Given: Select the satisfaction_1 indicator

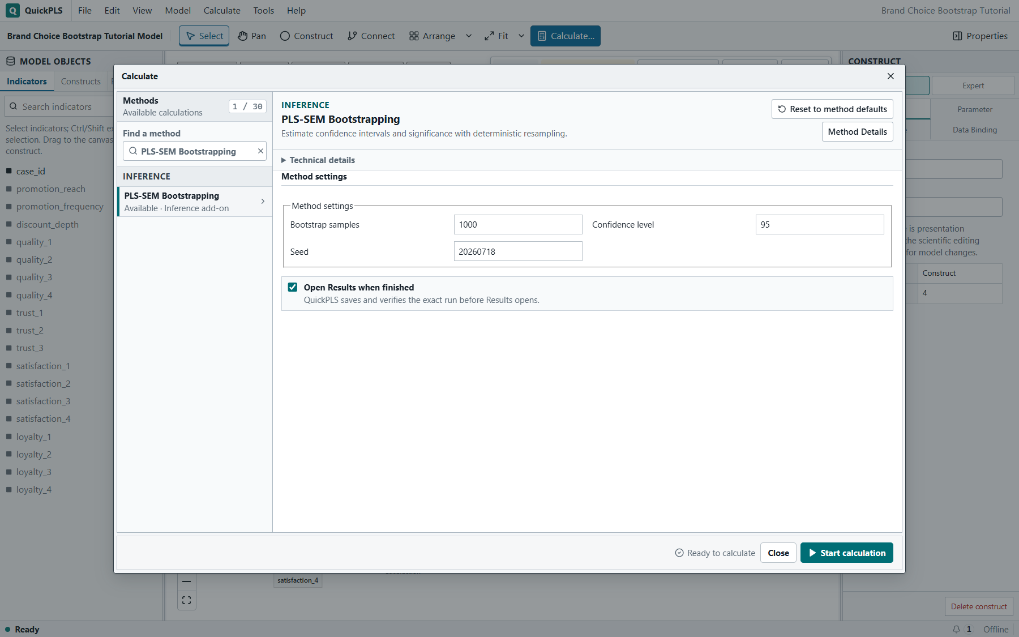Looking at the screenshot, I should 43,366.
